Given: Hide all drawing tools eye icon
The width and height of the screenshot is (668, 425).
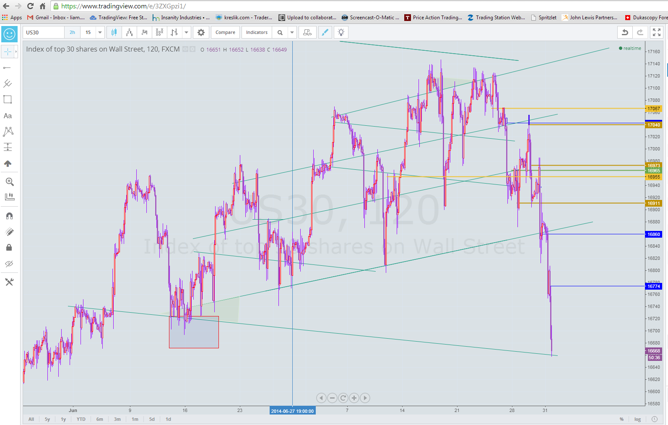Looking at the screenshot, I should click(x=9, y=264).
